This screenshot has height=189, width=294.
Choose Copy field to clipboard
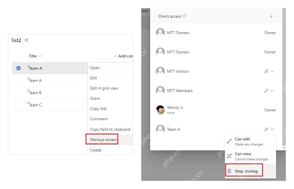coord(110,129)
